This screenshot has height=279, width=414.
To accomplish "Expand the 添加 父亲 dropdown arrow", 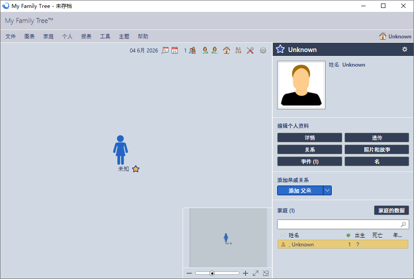I will pyautogui.click(x=327, y=190).
